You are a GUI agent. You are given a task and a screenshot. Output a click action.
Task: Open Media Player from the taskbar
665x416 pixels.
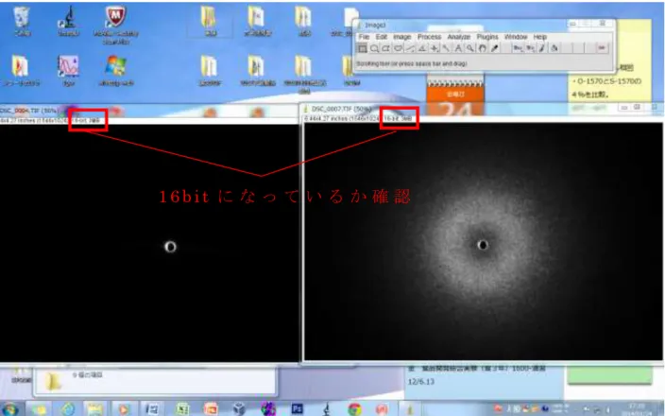point(124,409)
